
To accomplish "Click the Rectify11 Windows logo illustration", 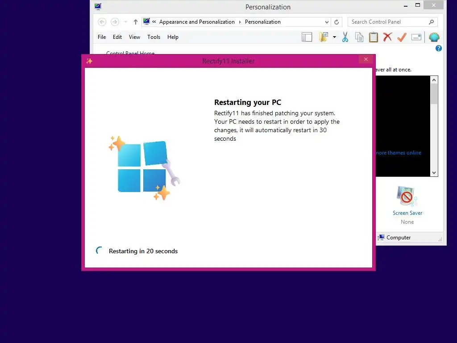I will (x=144, y=168).
